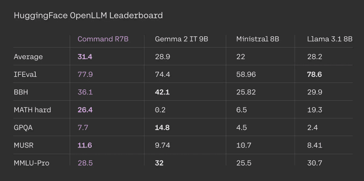
Task: Click the MATH hard row label
Action: (33, 110)
